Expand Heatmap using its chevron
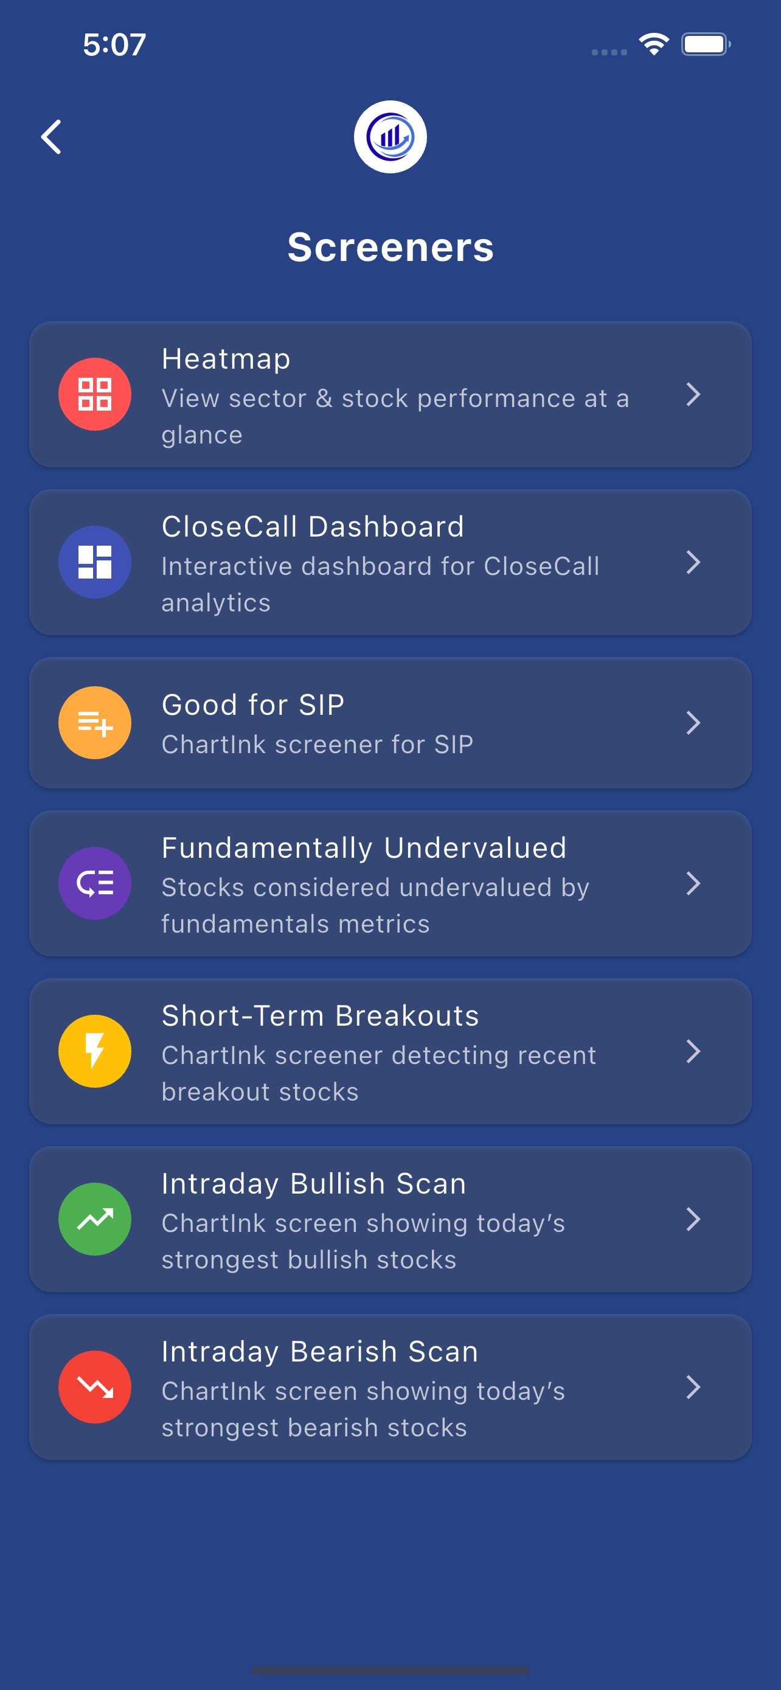 point(693,394)
